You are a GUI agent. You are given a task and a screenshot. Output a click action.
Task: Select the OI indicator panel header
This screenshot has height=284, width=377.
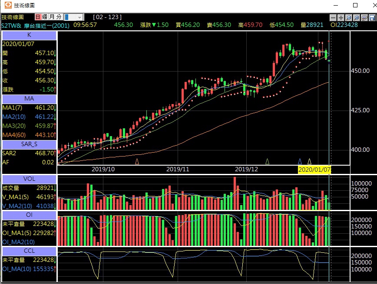coord(29,215)
